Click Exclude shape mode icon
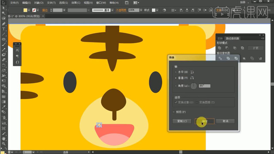Screen dimensions: 274x154 (242, 48)
